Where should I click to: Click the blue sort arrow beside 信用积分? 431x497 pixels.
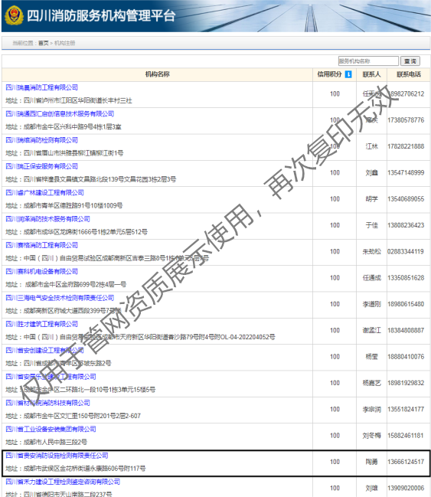pos(348,74)
